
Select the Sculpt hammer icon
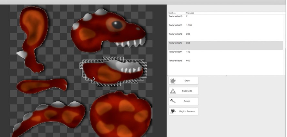[x=173, y=101]
